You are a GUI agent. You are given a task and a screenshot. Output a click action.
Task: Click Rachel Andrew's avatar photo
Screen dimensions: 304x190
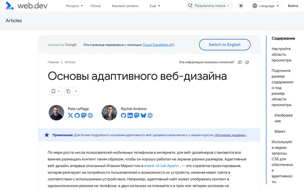coord(109,112)
